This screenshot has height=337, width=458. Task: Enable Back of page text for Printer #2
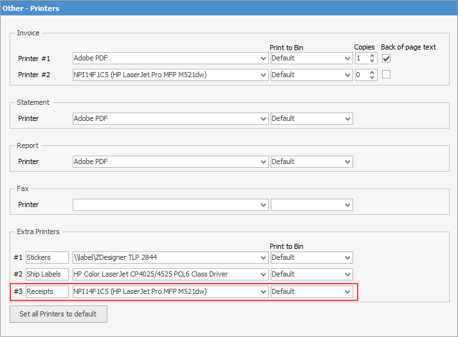[x=386, y=75]
